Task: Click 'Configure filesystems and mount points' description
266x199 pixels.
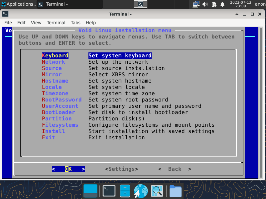Action: 152,125
